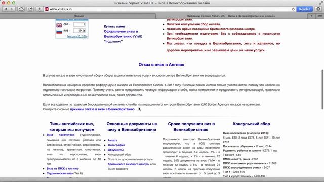The image size is (324, 182).
Task: Click the page vertical scrollbar thumb
Action: (322, 89)
